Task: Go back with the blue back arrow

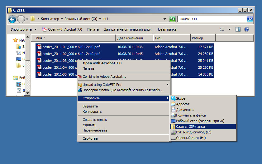Action: 12,19
